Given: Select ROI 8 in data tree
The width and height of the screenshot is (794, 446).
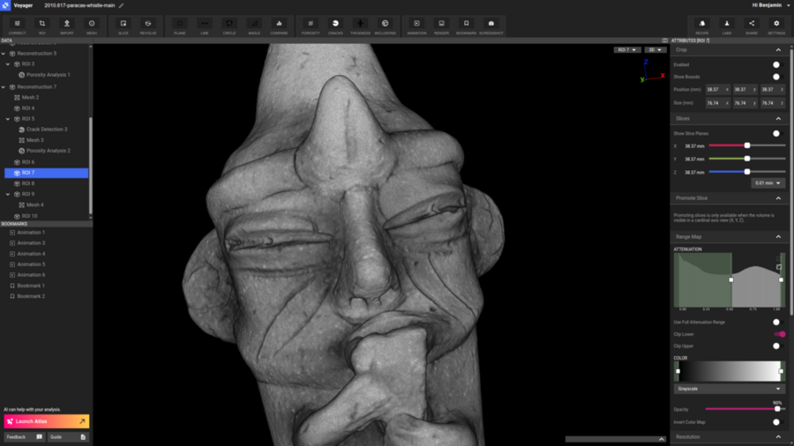Looking at the screenshot, I should click(x=28, y=183).
